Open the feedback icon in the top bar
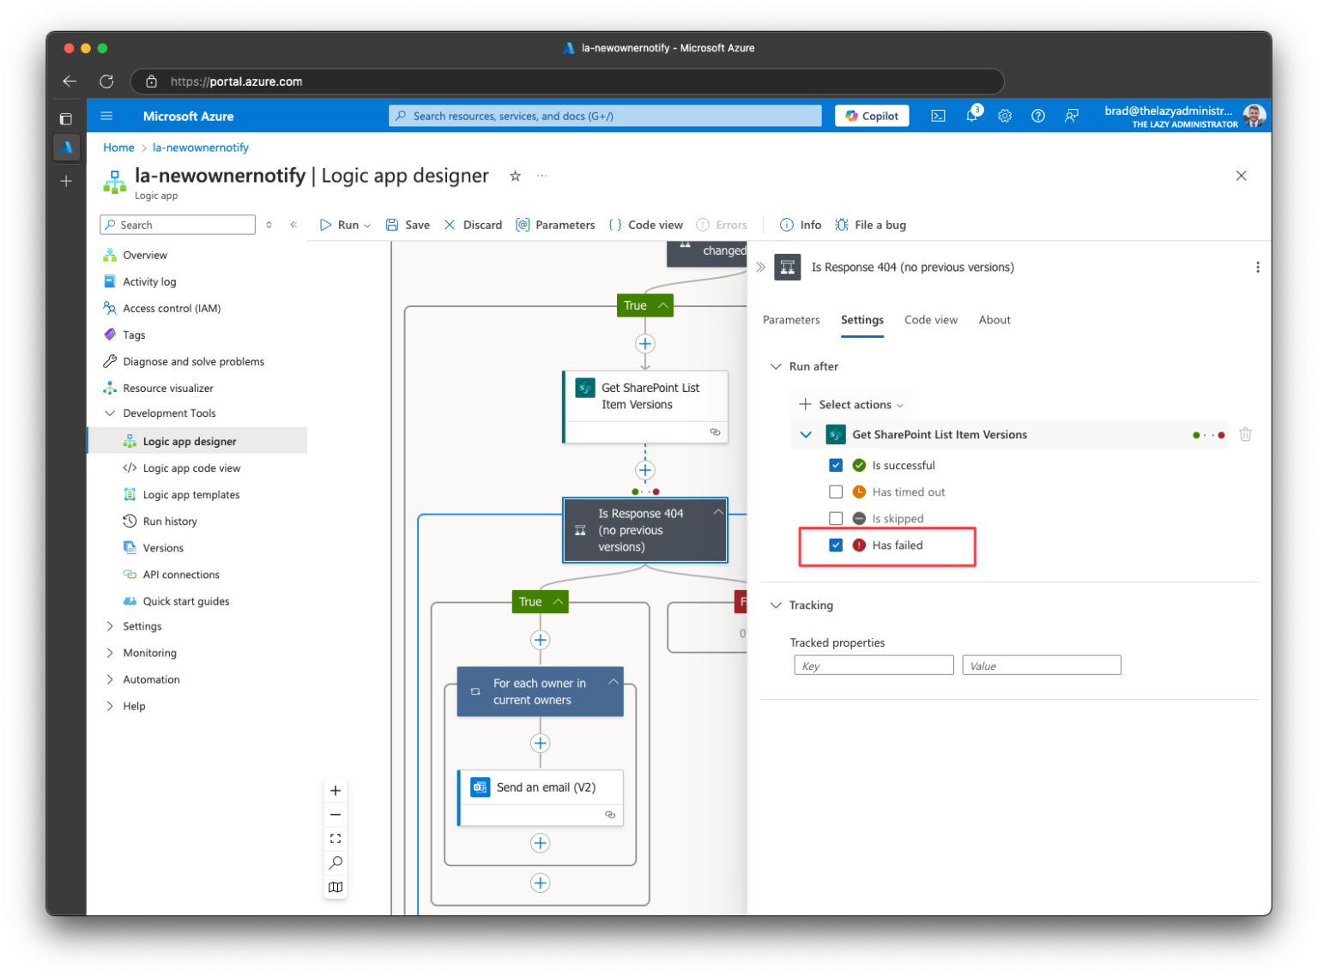This screenshot has height=977, width=1318. [1072, 116]
